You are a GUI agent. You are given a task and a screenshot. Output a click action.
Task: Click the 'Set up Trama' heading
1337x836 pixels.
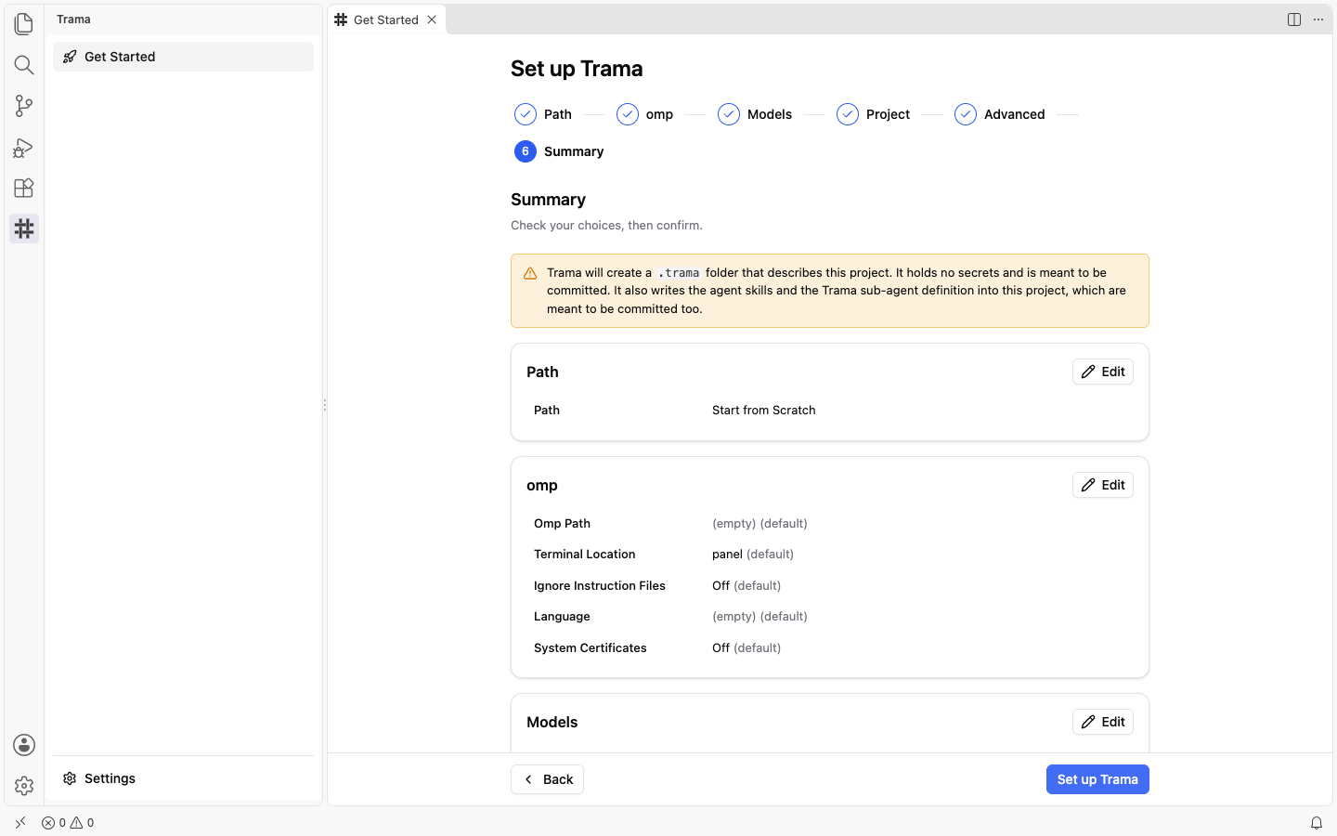pos(577,69)
